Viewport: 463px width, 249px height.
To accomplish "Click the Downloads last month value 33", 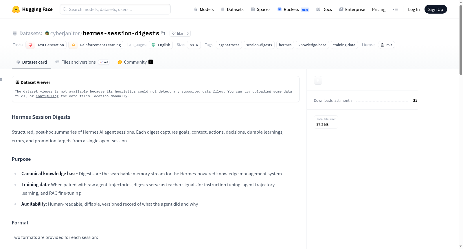I will pyautogui.click(x=415, y=100).
